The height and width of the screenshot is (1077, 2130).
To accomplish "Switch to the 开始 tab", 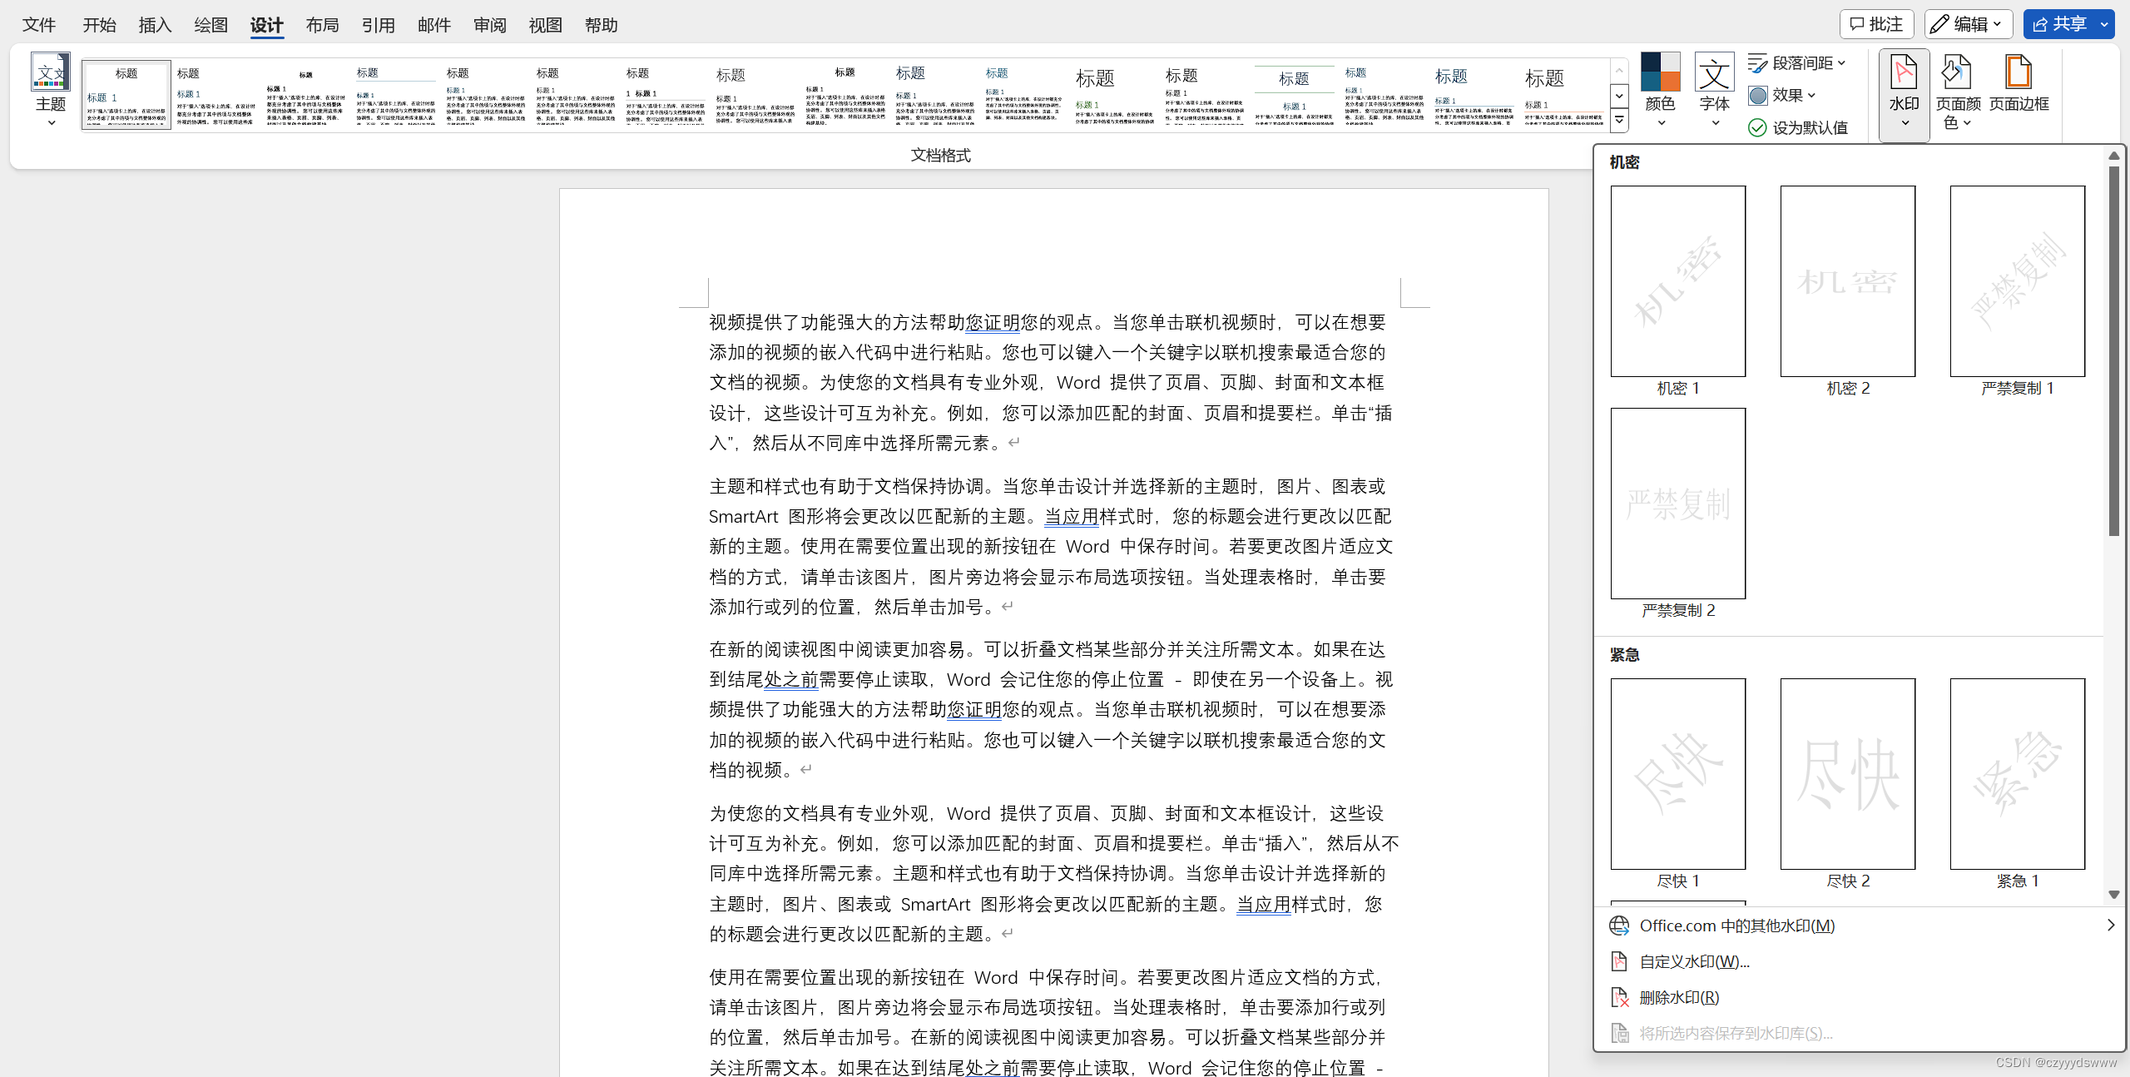I will pyautogui.click(x=99, y=25).
